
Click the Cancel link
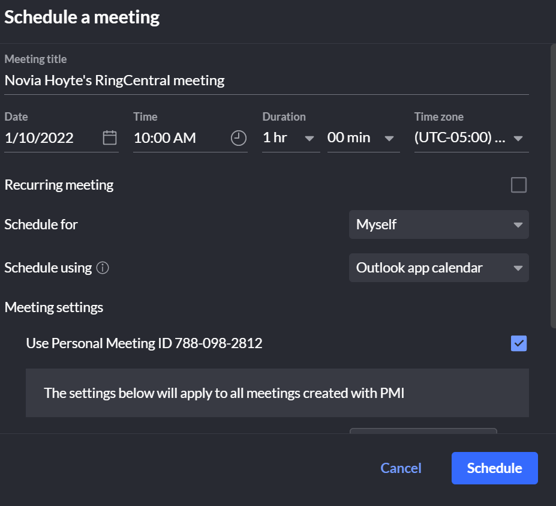(x=401, y=468)
